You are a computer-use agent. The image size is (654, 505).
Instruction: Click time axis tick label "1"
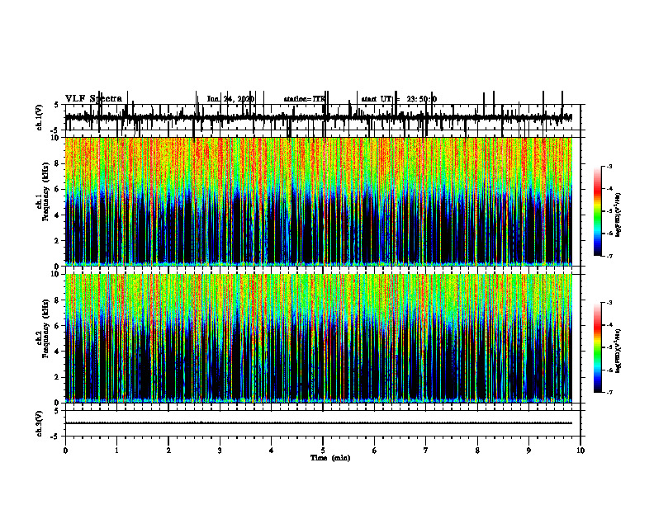[x=117, y=451]
